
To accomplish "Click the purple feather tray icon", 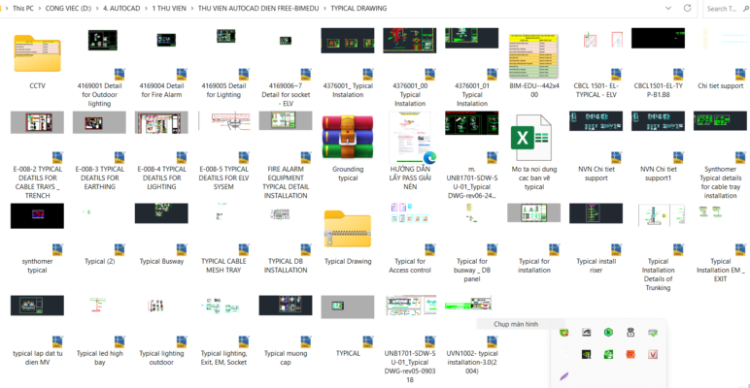I will pos(564,374).
